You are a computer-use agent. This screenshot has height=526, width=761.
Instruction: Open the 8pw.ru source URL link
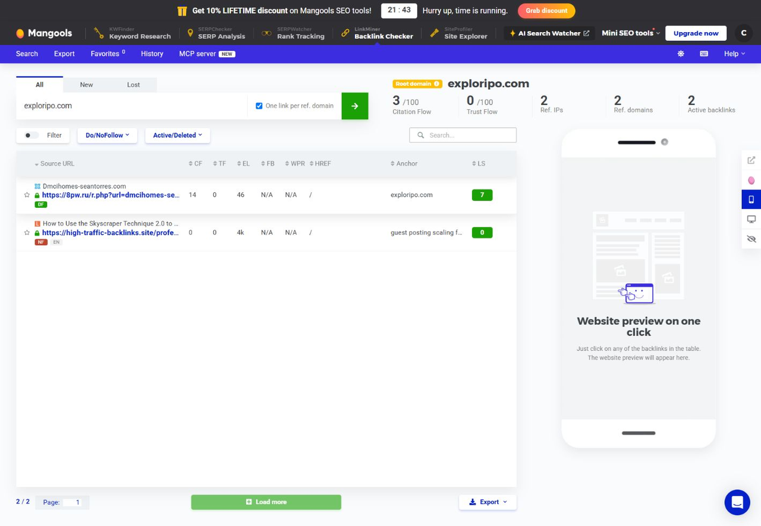tap(111, 195)
